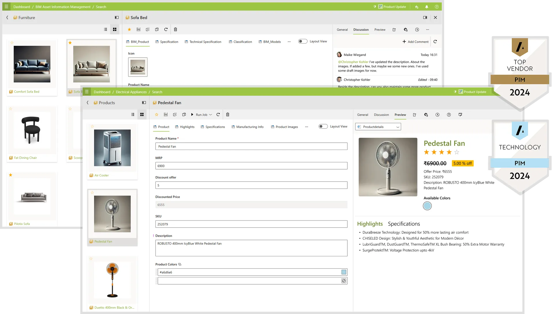Select the light blue Available Colors circle

[x=427, y=206]
